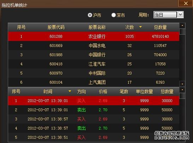Click the sort arrow next to 次数
193x143 pixels.
(140, 27)
